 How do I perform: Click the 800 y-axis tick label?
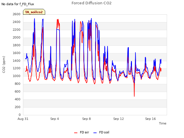pyautogui.click(x=18, y=84)
